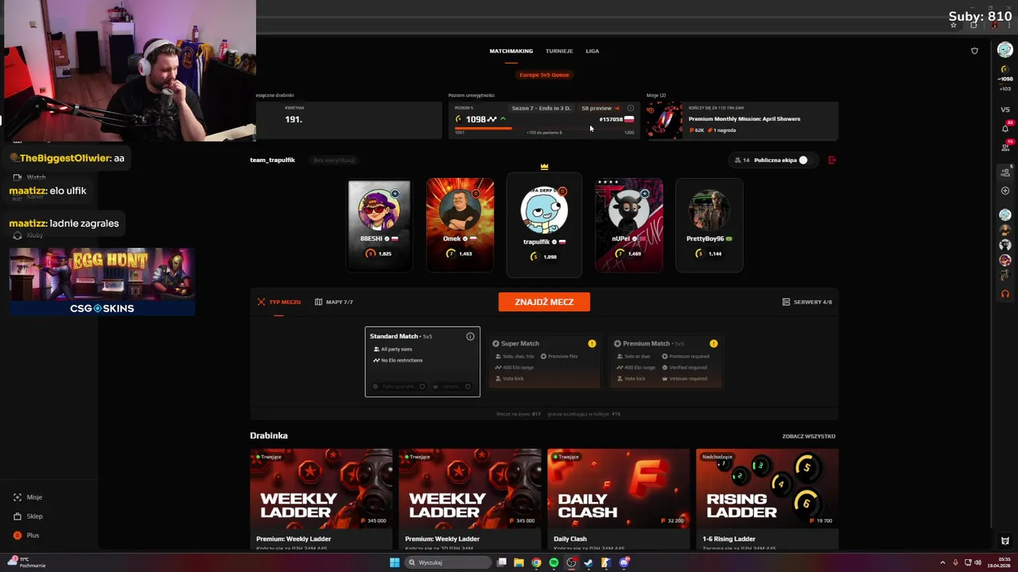Screen dimensions: 1018x572
Task: Switch to the Liga tab
Action: click(593, 51)
